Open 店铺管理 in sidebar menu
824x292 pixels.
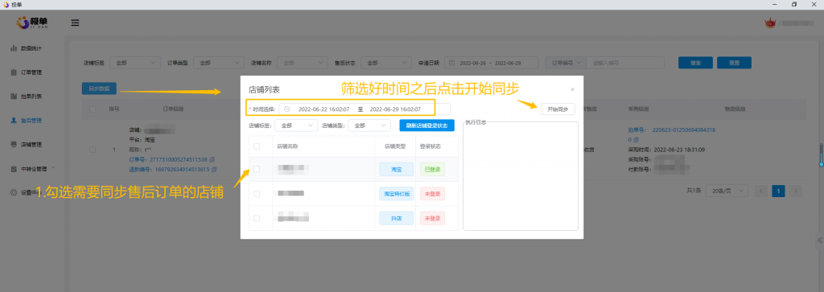point(31,145)
